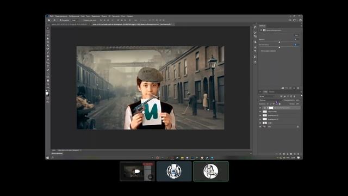Reset adjustment defaults icon in Properties

[x=290, y=88]
